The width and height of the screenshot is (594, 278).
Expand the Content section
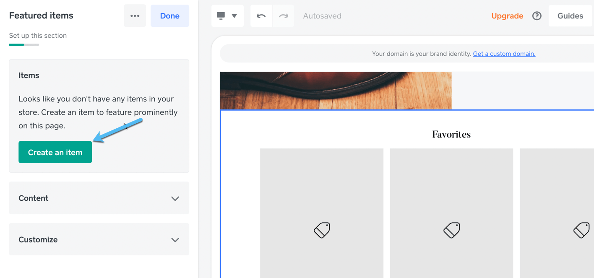99,198
